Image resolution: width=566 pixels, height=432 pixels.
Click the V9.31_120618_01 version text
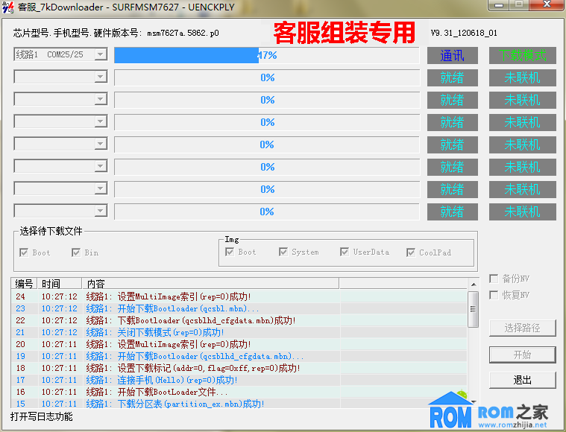(x=464, y=33)
